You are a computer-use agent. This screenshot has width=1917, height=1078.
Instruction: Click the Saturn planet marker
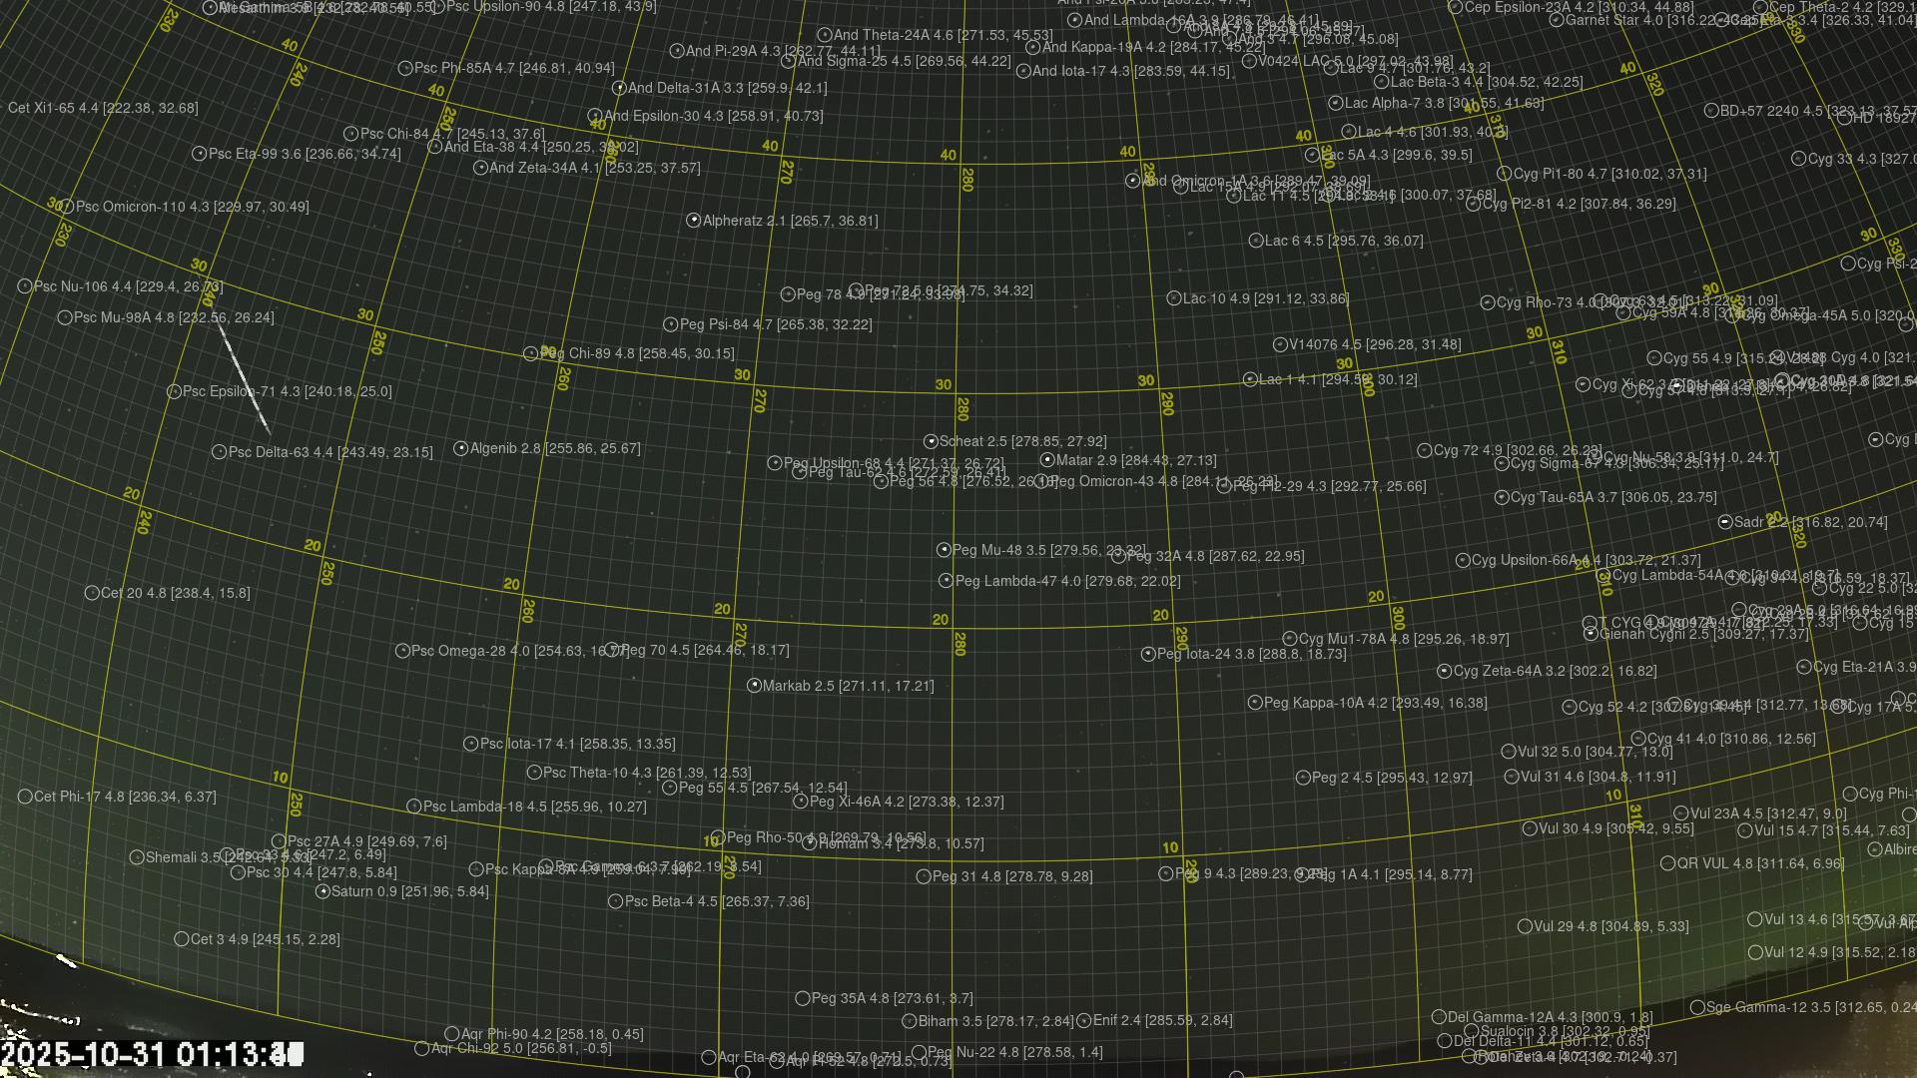[322, 891]
